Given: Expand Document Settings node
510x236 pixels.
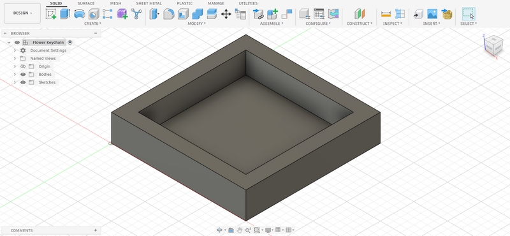Looking at the screenshot, I should coord(15,50).
